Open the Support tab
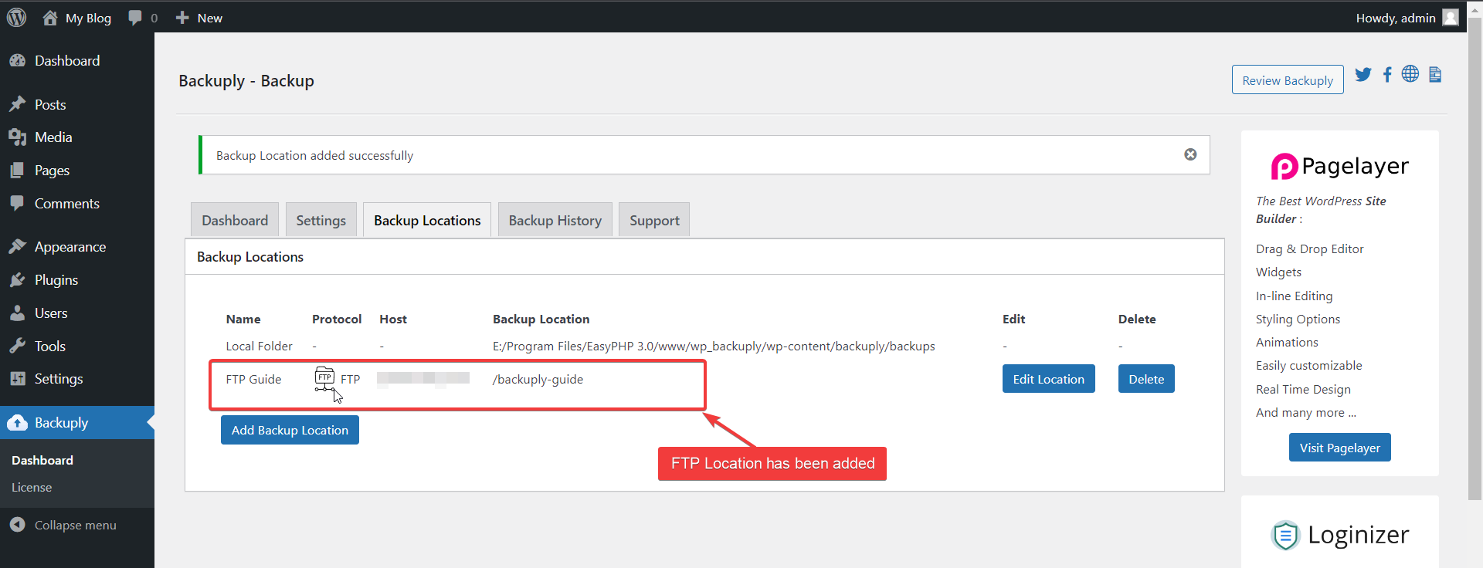1483x568 pixels. 654,220
